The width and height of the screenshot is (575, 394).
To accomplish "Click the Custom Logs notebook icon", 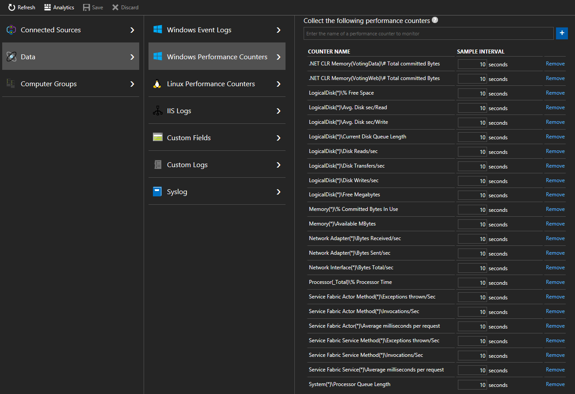I will tap(157, 165).
